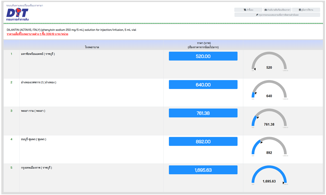
Task: Select hospital name พะเยา ราม ( พะเยา )
Action: pyautogui.click(x=33, y=111)
